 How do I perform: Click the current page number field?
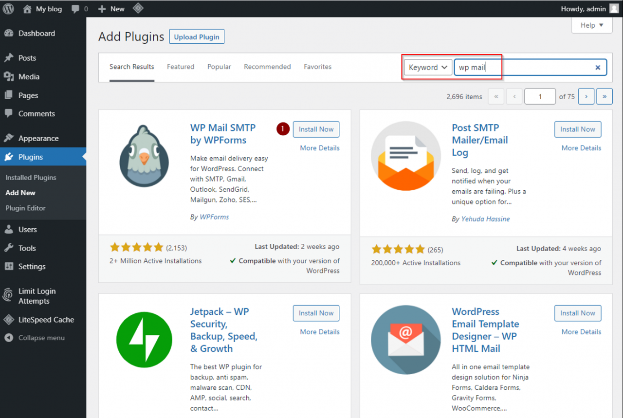click(x=540, y=96)
